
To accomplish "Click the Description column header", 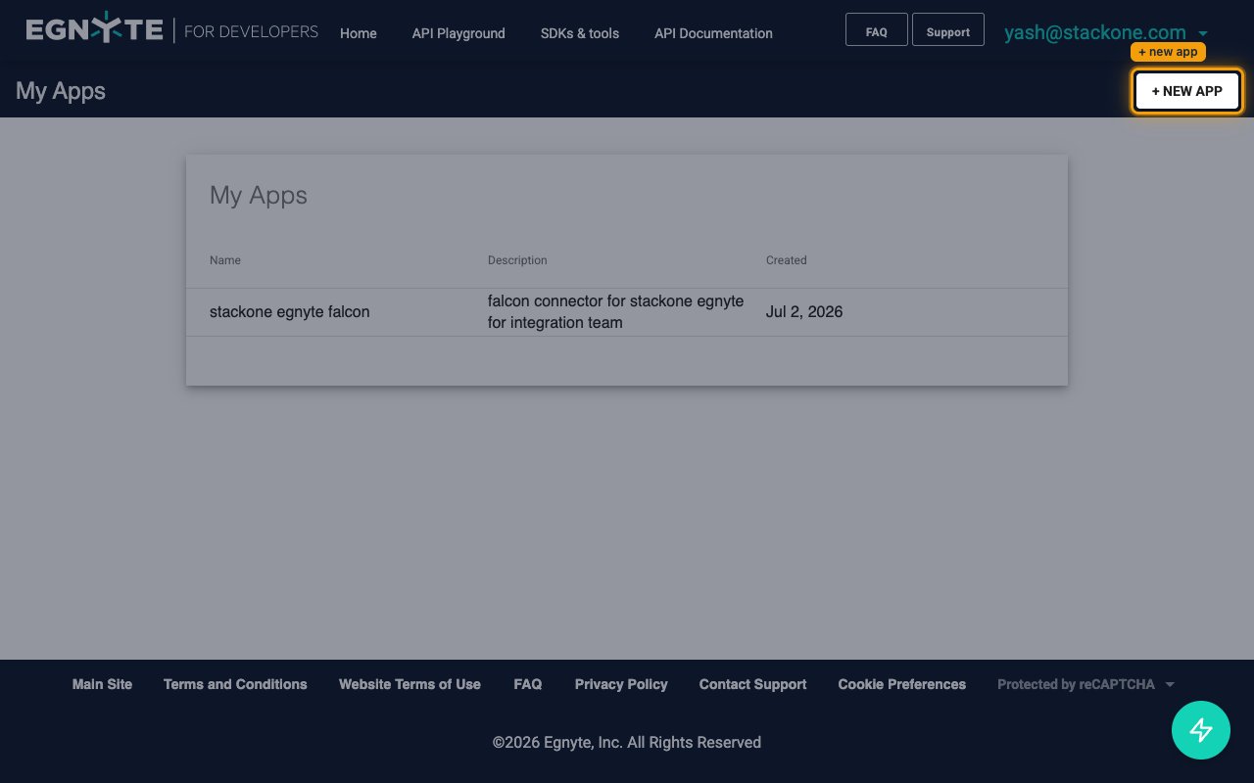I will pos(517,260).
